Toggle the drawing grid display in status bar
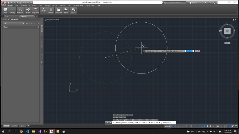 click(x=172, y=126)
